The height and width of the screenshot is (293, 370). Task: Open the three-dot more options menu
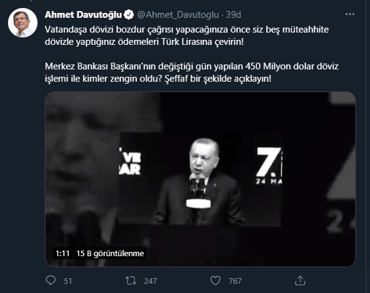(x=350, y=14)
